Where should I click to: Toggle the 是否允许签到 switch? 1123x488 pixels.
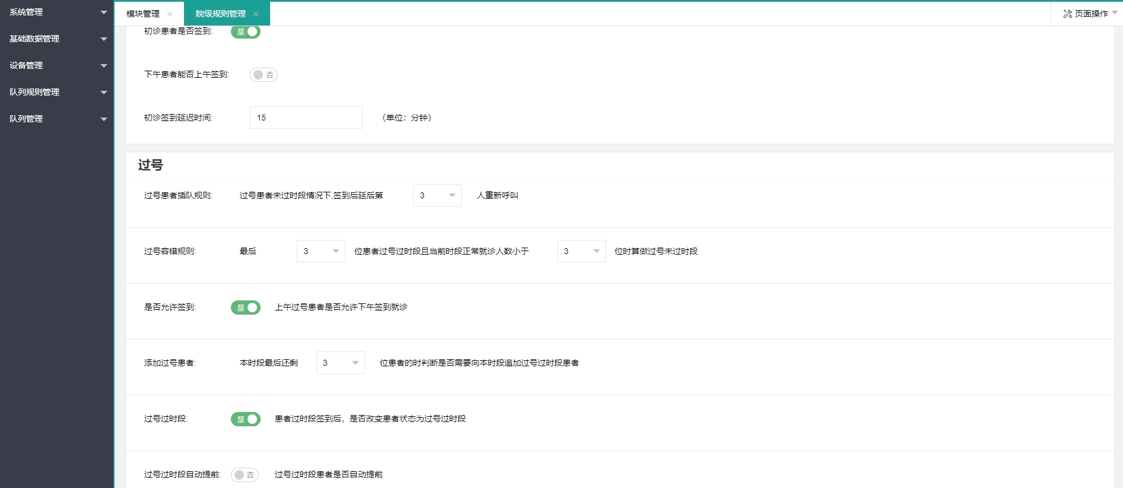[x=246, y=308]
